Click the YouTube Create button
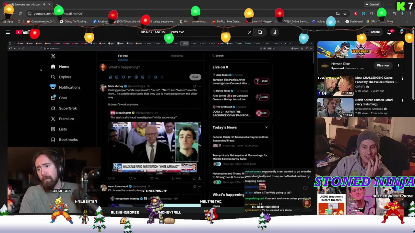Viewport: 415px width, 233px height. click(372, 32)
